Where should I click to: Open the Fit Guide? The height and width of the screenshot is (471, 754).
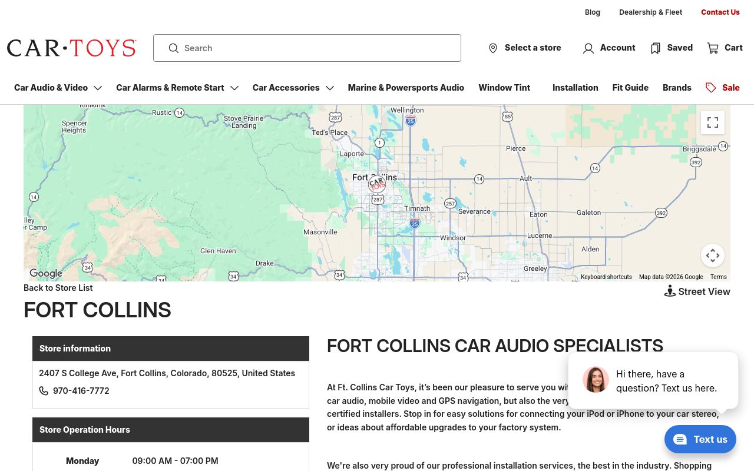click(x=630, y=88)
